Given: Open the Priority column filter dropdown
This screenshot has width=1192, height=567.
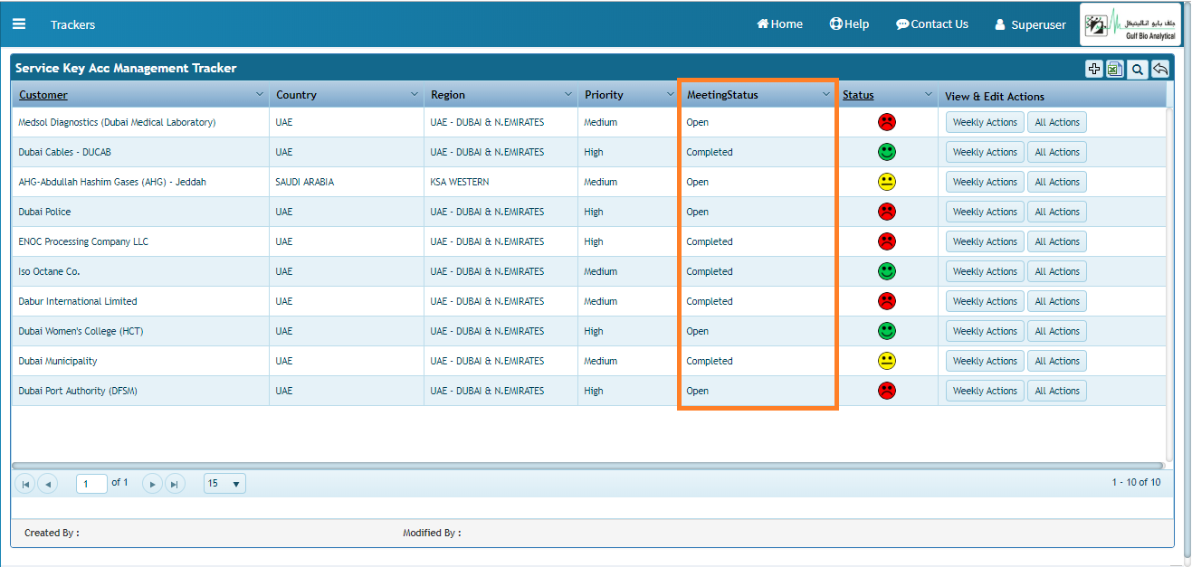Looking at the screenshot, I should pyautogui.click(x=669, y=94).
